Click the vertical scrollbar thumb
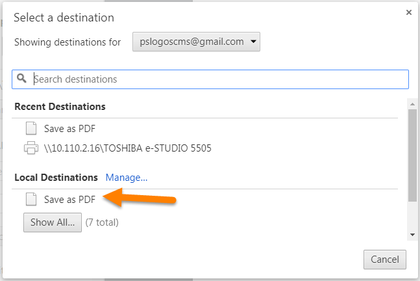 coord(412,155)
